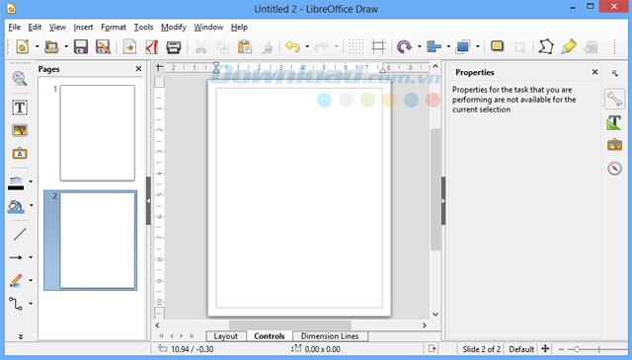Click the Redo arrow icon
This screenshot has height=360, width=632.
[x=322, y=46]
